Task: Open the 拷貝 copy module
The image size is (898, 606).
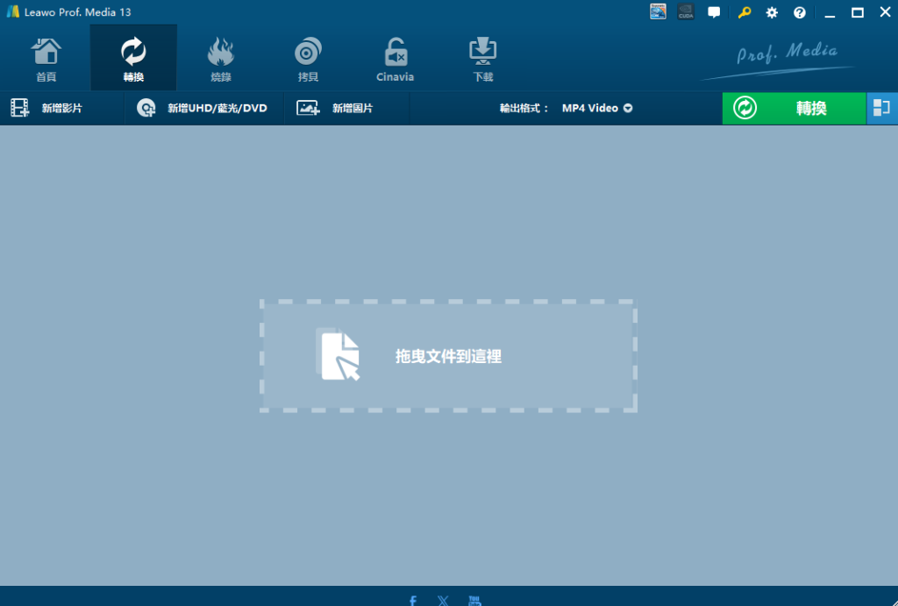Action: tap(308, 59)
